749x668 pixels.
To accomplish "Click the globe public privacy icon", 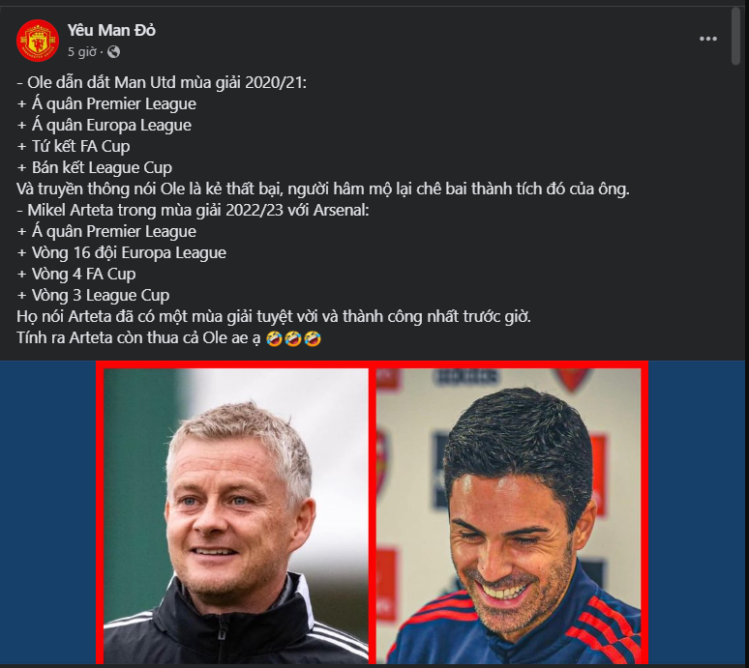I will pos(113,51).
